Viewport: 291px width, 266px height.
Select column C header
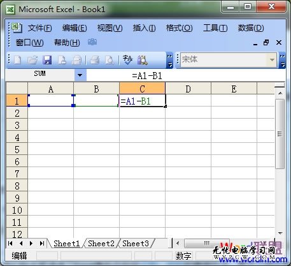coord(142,89)
